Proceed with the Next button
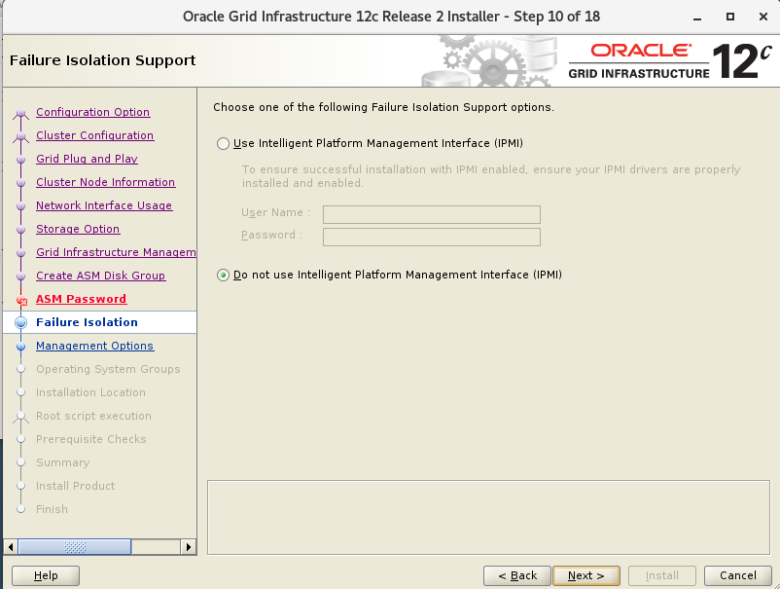 pos(586,576)
